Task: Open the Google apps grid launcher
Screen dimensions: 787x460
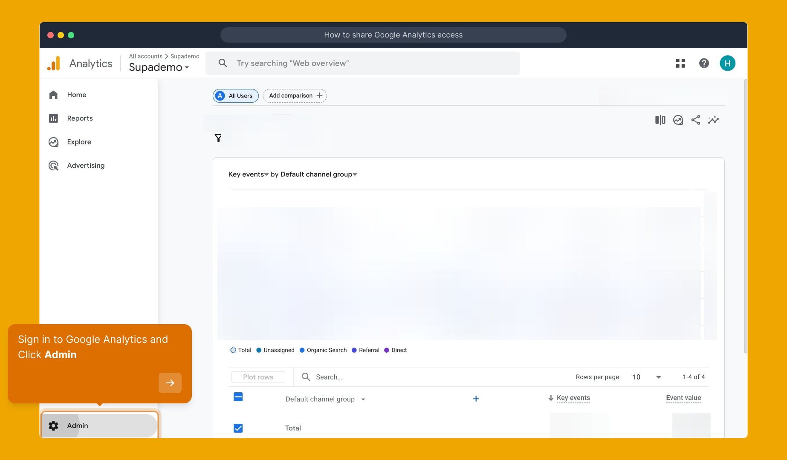Action: [x=680, y=63]
